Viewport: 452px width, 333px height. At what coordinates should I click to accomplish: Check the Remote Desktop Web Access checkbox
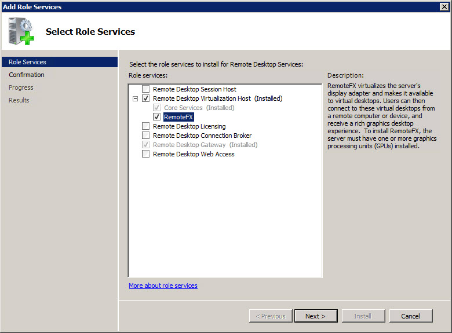point(146,153)
